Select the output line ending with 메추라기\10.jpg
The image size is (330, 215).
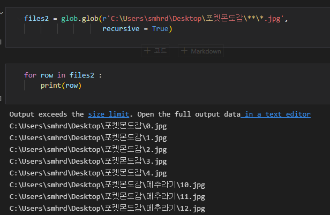click(x=107, y=185)
